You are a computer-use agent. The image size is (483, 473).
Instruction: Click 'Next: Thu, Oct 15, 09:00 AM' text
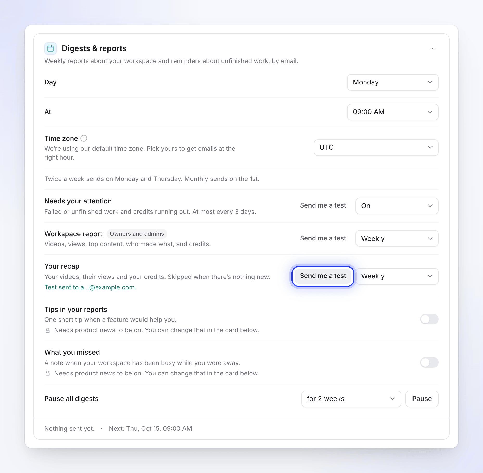[x=150, y=429]
